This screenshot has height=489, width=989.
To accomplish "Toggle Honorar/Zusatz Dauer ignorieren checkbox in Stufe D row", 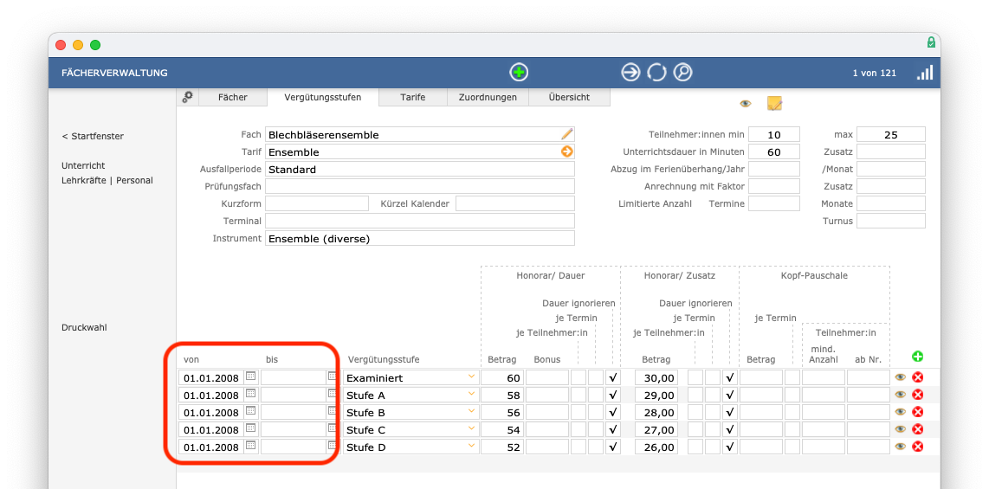I will pyautogui.click(x=730, y=447).
